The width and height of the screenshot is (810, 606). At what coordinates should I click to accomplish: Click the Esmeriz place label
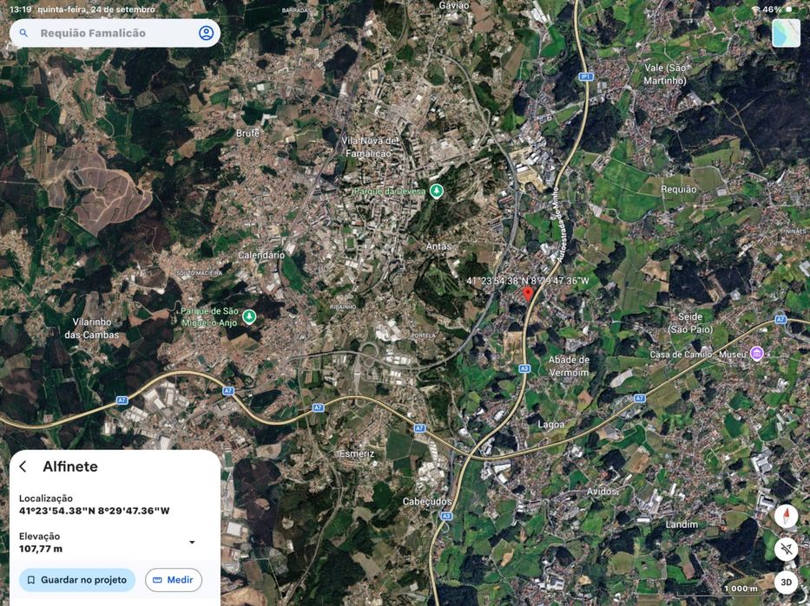[x=357, y=453]
